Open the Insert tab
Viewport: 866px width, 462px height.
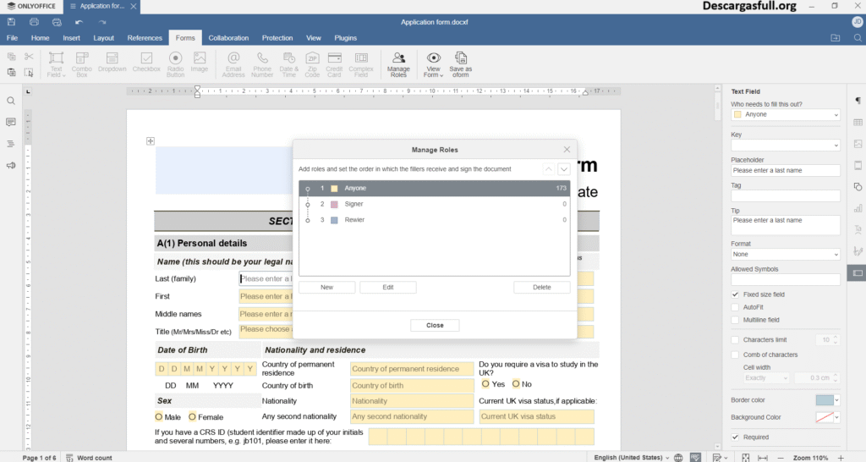pyautogui.click(x=72, y=38)
